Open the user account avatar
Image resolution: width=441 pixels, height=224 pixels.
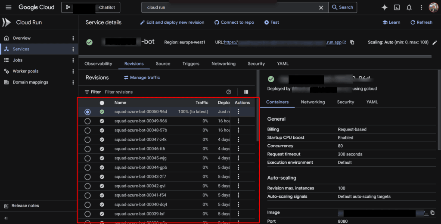(433, 7)
